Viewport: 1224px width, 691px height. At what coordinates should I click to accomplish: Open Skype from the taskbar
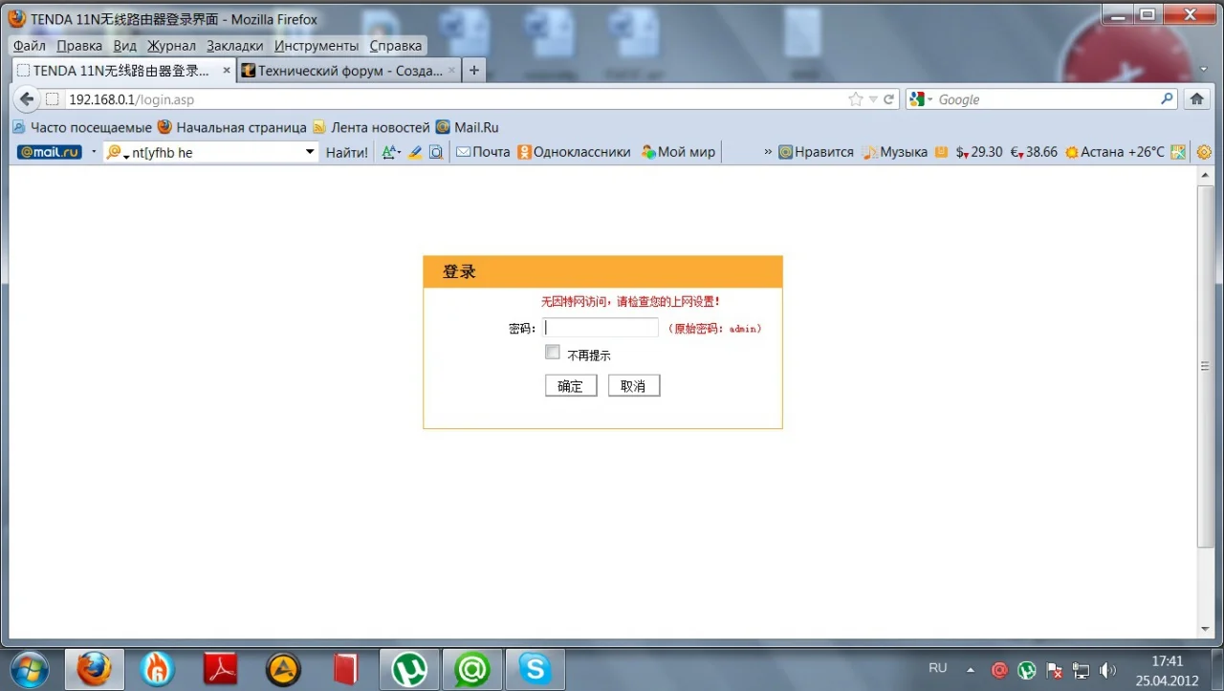click(x=535, y=669)
